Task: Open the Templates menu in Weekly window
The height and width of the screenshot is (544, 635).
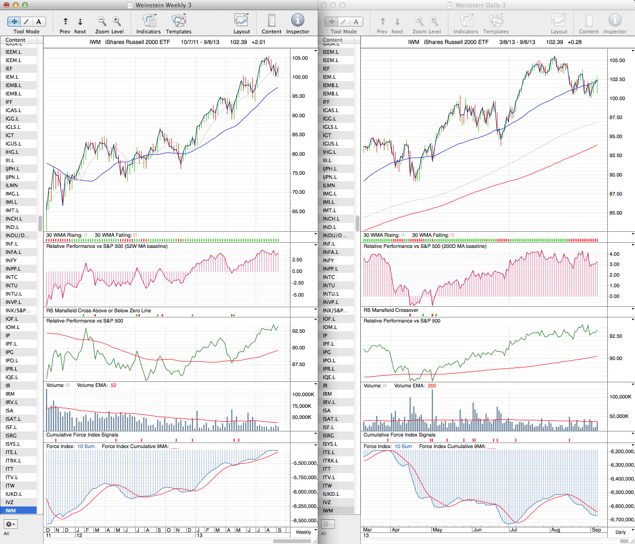Action: point(178,21)
